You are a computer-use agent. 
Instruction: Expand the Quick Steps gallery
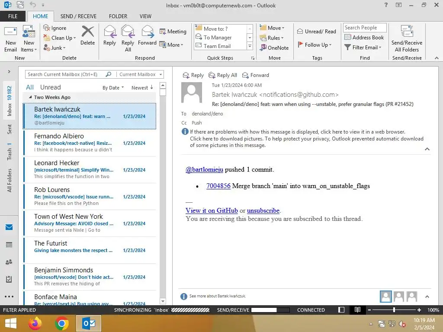tap(250, 46)
